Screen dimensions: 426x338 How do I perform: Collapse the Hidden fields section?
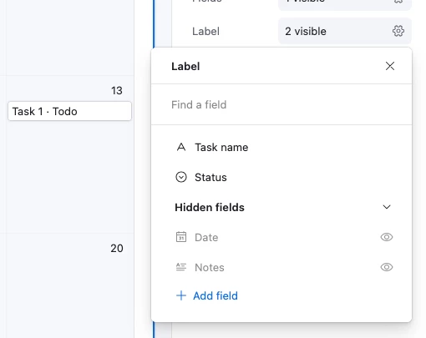pyautogui.click(x=387, y=207)
